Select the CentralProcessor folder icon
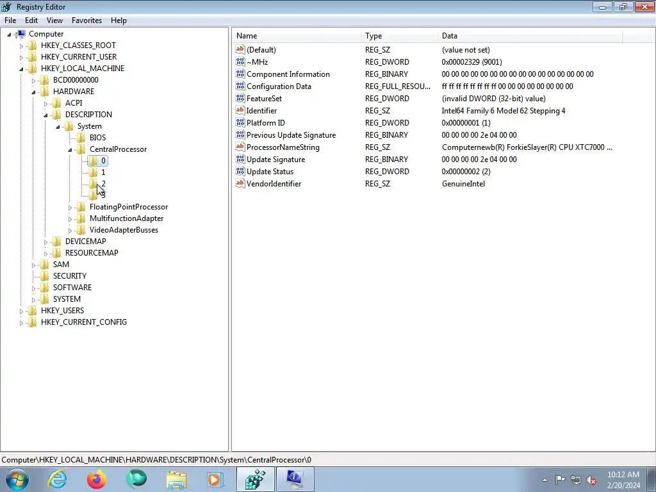Image resolution: width=656 pixels, height=492 pixels. point(81,149)
